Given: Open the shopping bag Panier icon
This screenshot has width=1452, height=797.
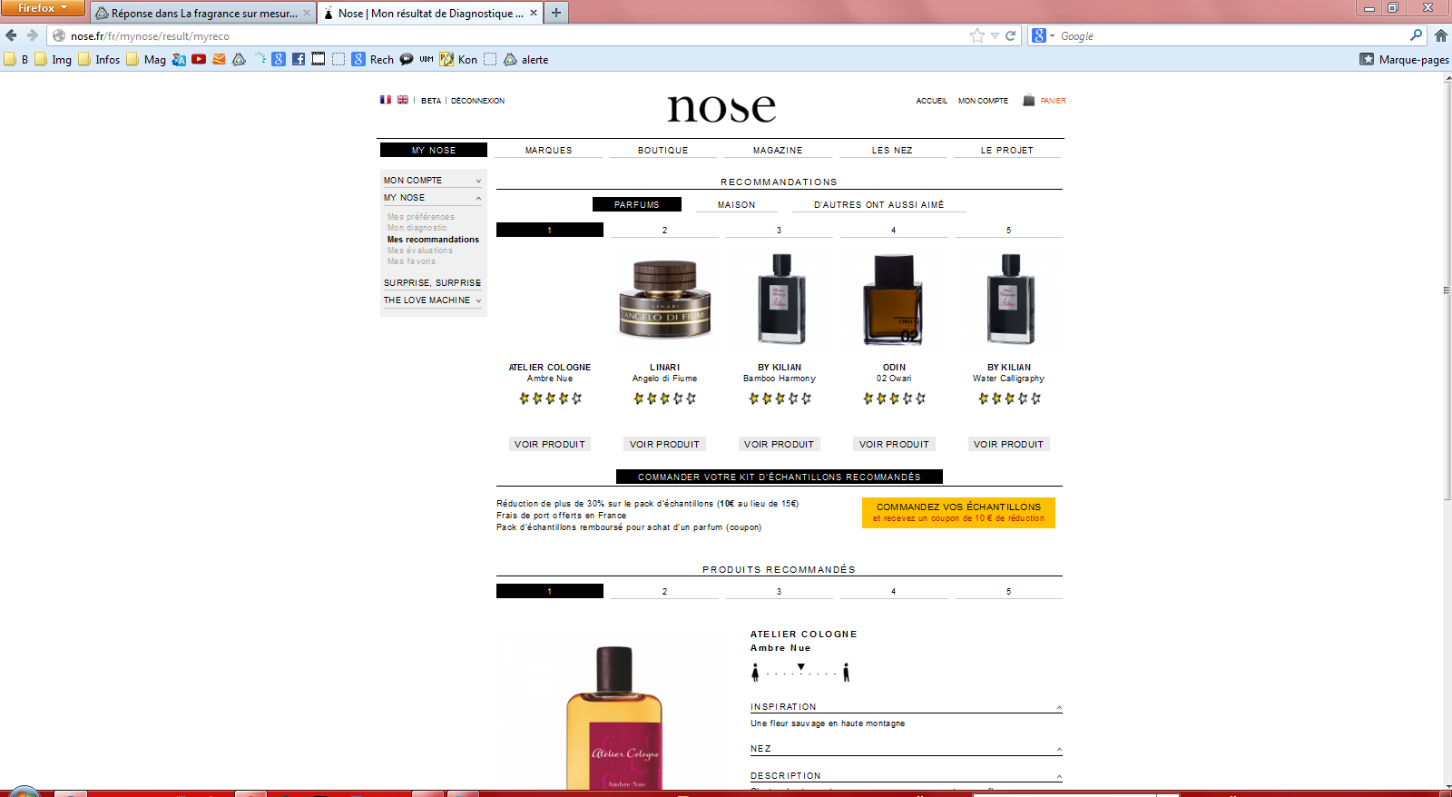Looking at the screenshot, I should click(1028, 100).
